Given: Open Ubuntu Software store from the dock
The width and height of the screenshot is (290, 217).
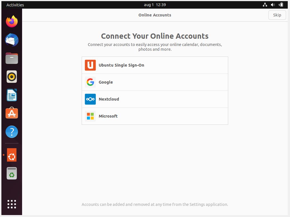Looking at the screenshot, I should (12, 113).
